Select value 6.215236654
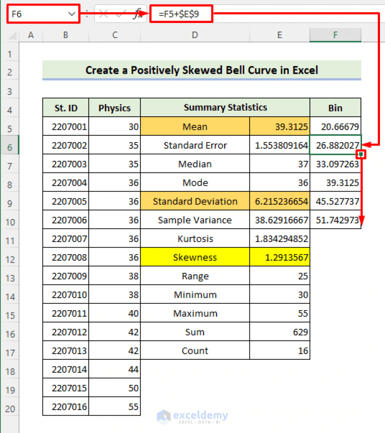The height and width of the screenshot is (433, 385). [280, 201]
